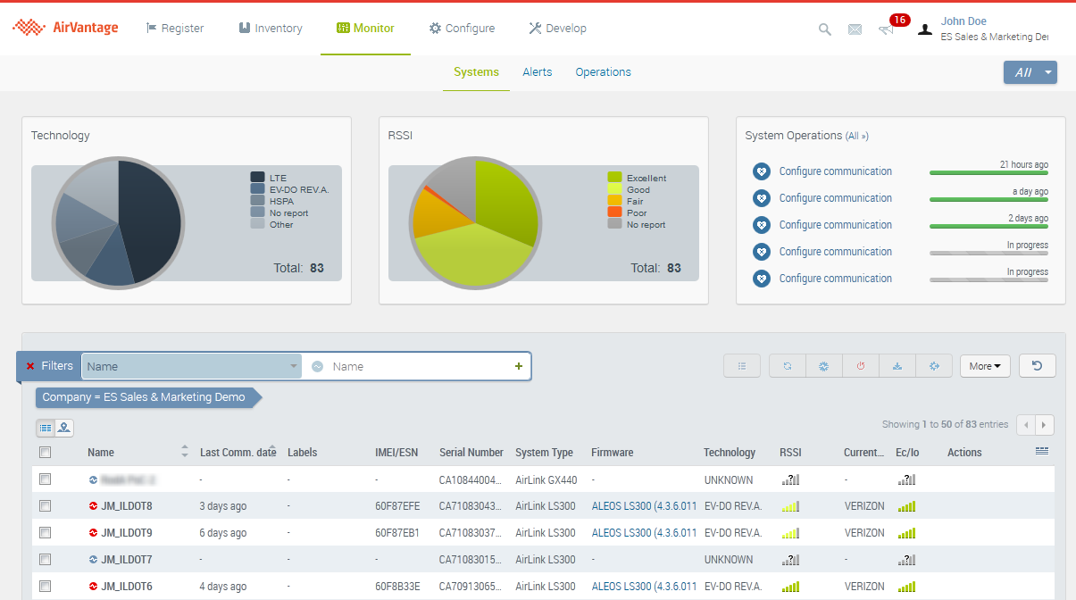Click the green plus to add filter
The image size is (1076, 600).
click(519, 366)
